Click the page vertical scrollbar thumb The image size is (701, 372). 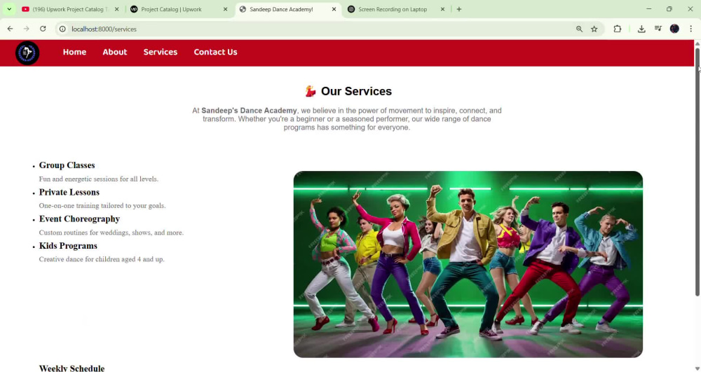pos(697,172)
